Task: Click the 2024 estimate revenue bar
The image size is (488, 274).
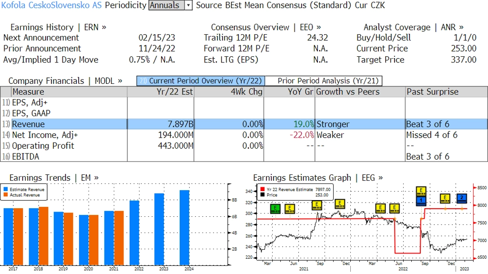Action: pos(184,228)
